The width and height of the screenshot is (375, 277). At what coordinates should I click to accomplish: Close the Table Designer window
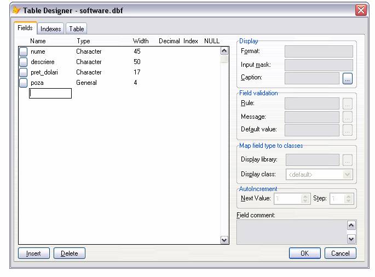pos(361,10)
